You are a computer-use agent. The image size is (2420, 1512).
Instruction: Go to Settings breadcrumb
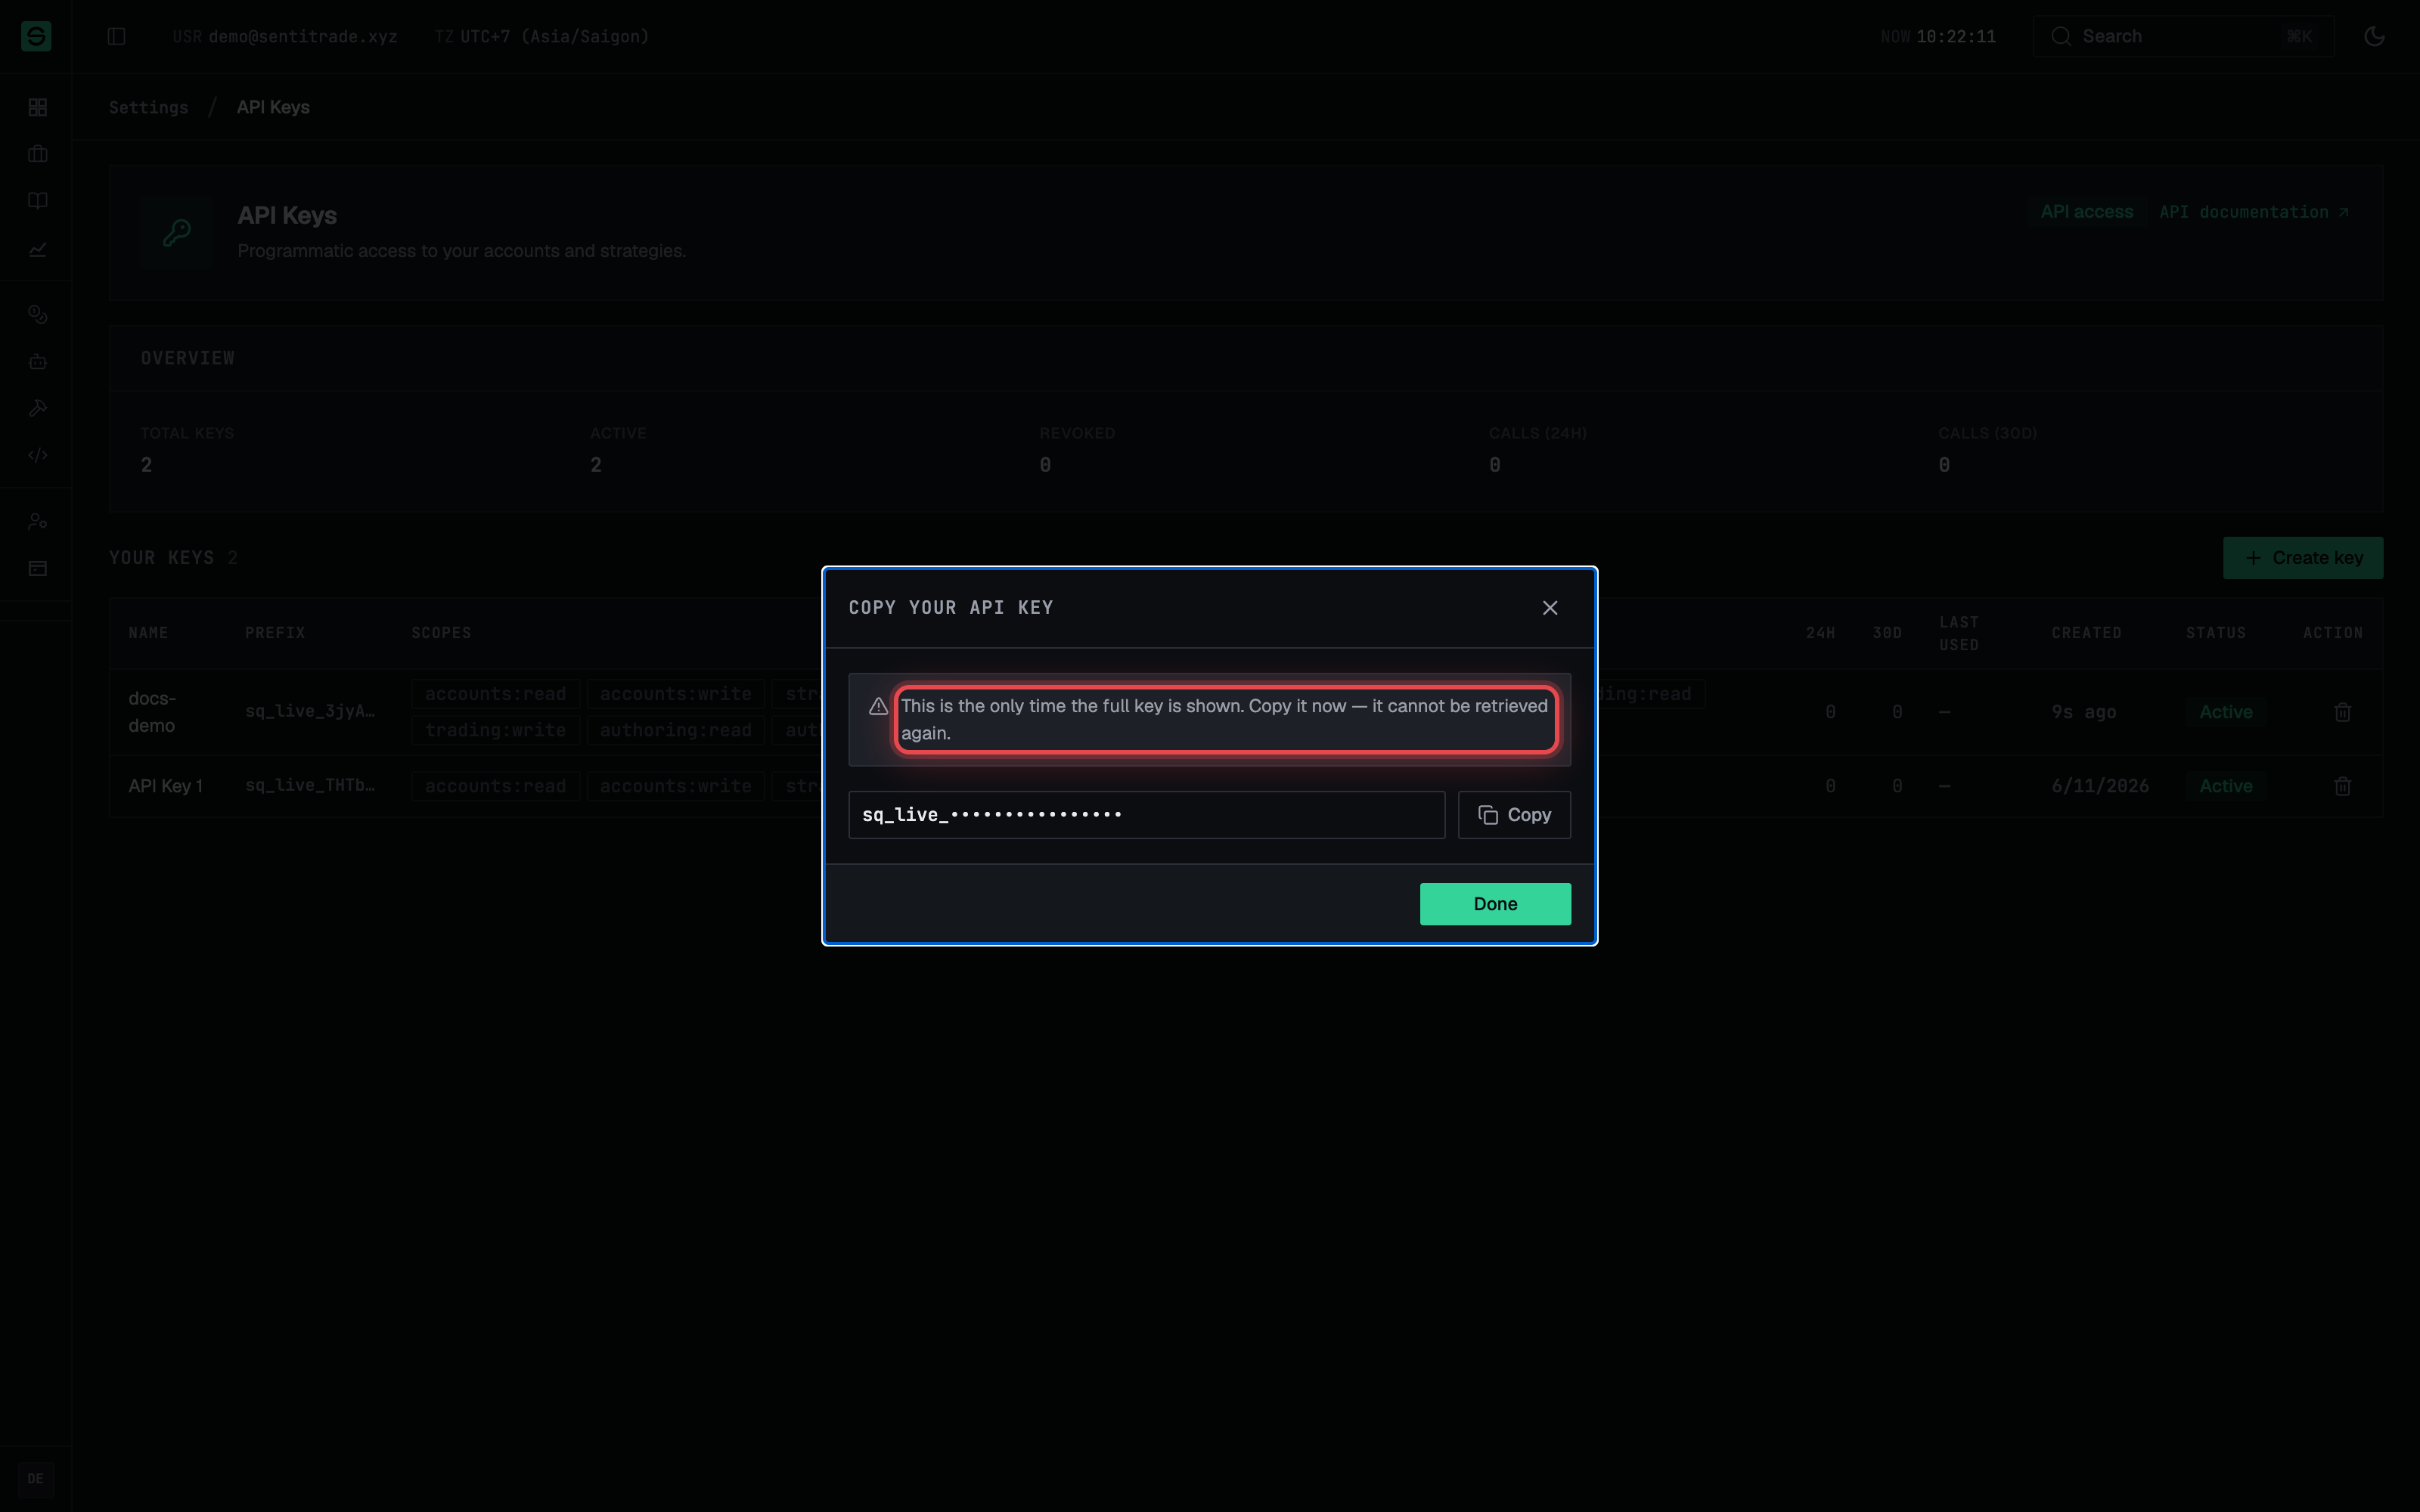click(148, 107)
